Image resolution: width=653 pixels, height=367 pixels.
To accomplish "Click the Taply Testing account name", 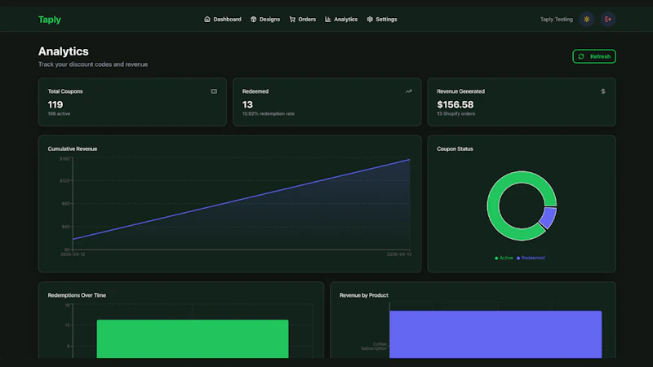I will click(557, 19).
